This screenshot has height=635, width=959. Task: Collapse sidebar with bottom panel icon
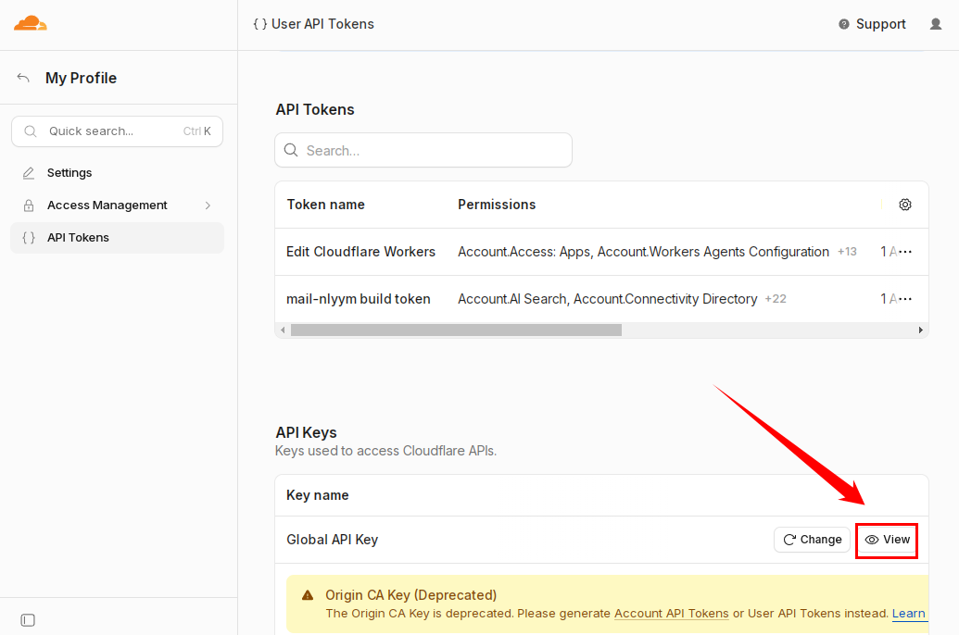point(28,619)
